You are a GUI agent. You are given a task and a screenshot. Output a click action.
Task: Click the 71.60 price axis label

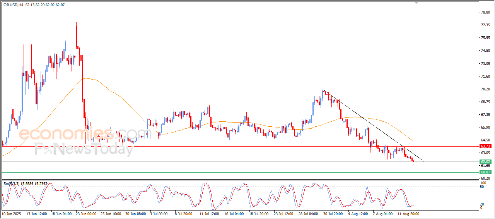pos(485,76)
